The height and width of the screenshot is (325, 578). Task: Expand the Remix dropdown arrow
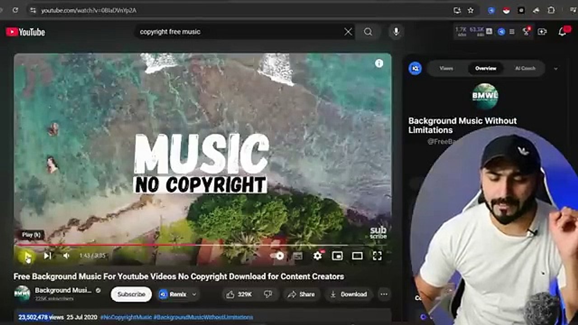pyautogui.click(x=195, y=294)
